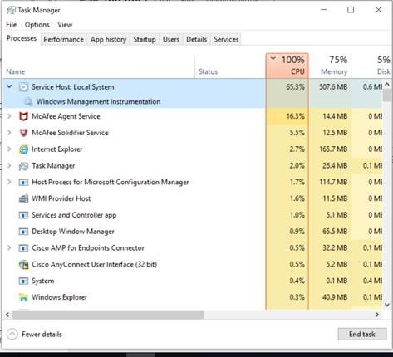
Task: Select the Windows Explorer process name
Action: (59, 297)
